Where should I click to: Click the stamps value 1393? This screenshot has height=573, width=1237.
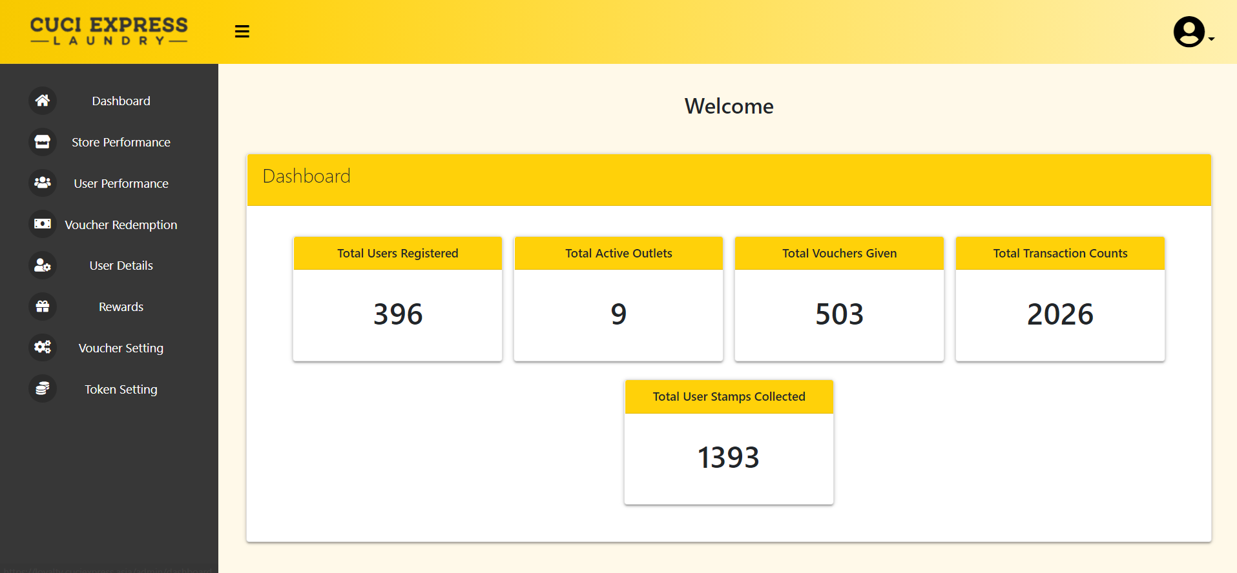[729, 457]
